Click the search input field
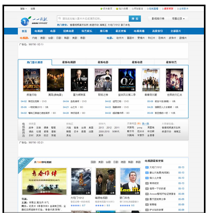The width and height of the screenshot is (213, 213). (93, 18)
